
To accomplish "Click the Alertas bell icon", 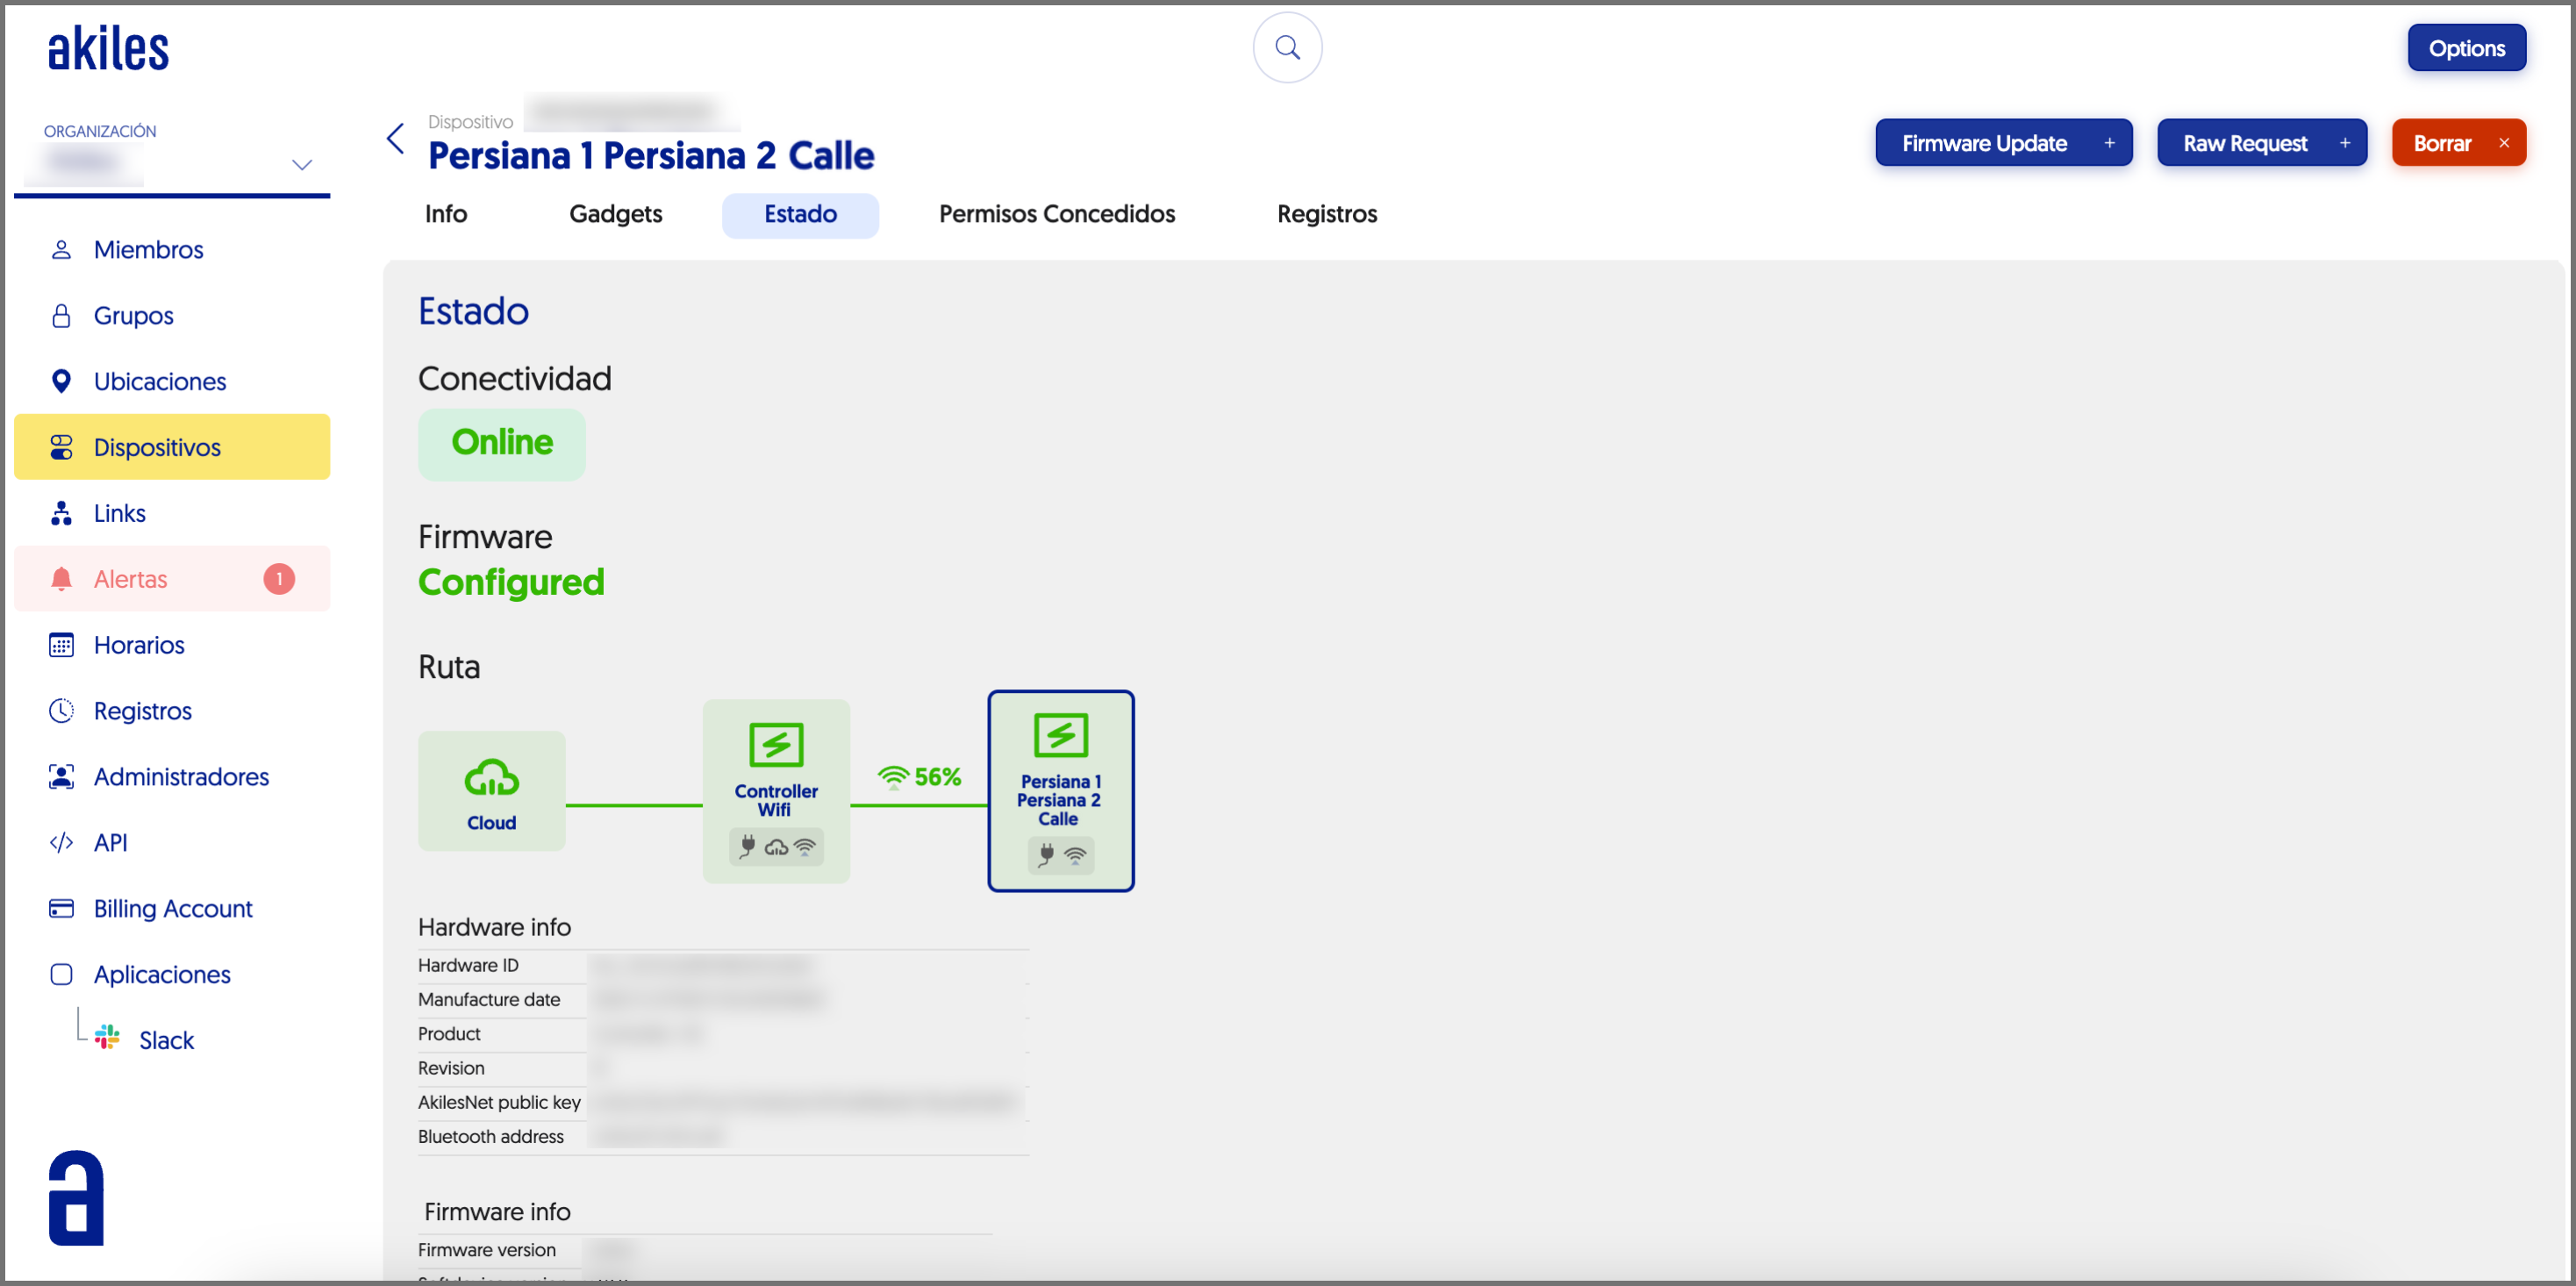I will [x=61, y=579].
